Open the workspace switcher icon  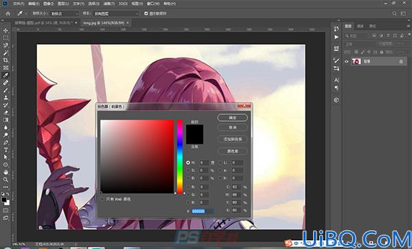pyautogui.click(x=403, y=14)
